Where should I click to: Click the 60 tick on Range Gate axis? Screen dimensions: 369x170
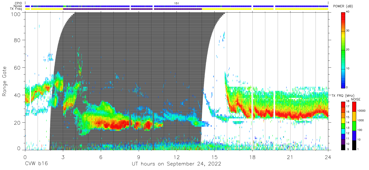[17, 67]
